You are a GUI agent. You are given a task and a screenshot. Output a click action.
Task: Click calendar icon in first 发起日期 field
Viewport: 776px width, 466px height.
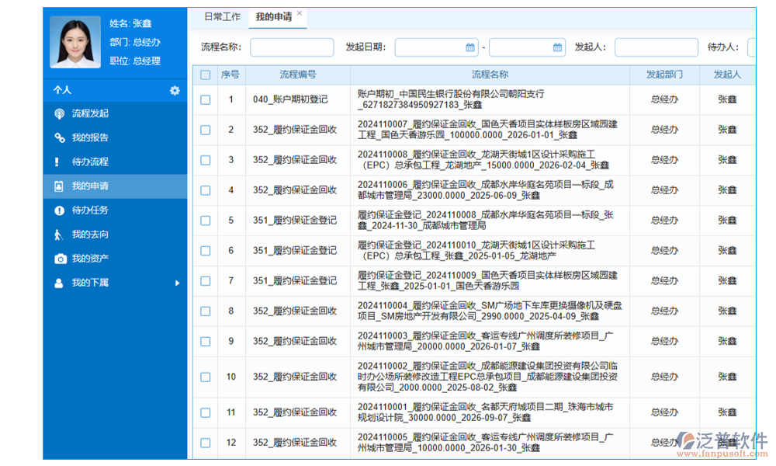(469, 47)
